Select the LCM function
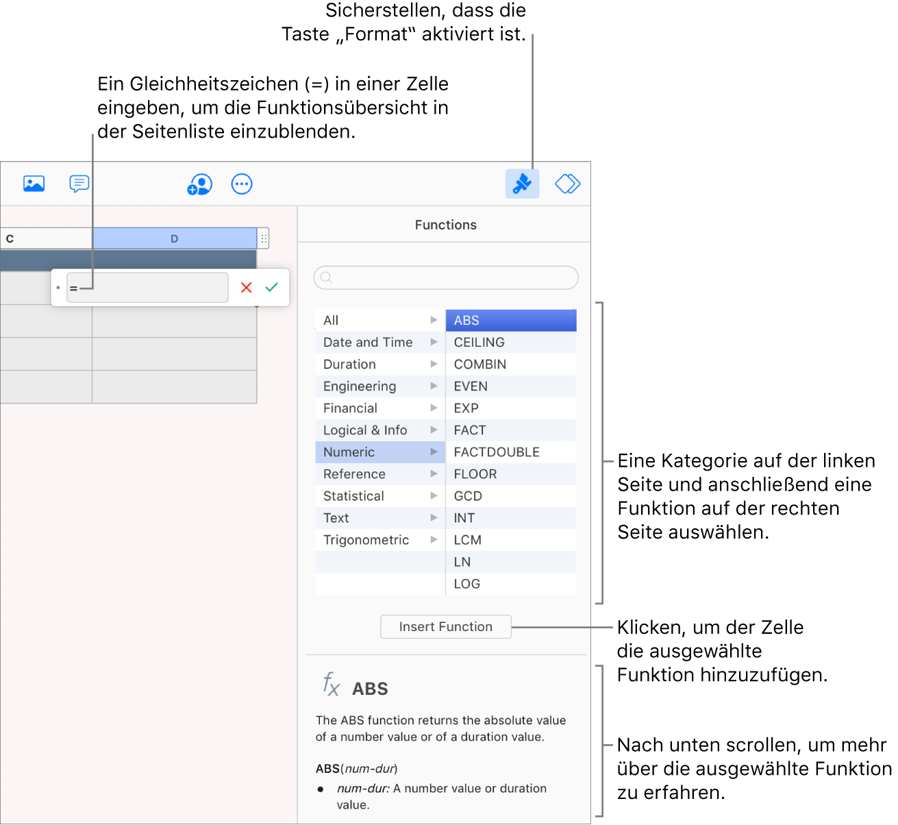The image size is (898, 825). click(x=511, y=539)
